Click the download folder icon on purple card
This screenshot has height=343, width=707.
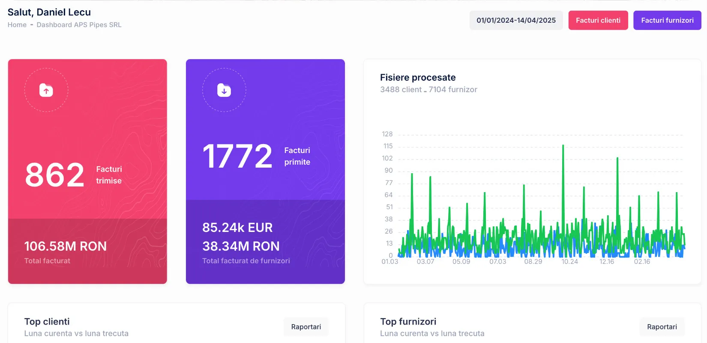[x=224, y=90]
